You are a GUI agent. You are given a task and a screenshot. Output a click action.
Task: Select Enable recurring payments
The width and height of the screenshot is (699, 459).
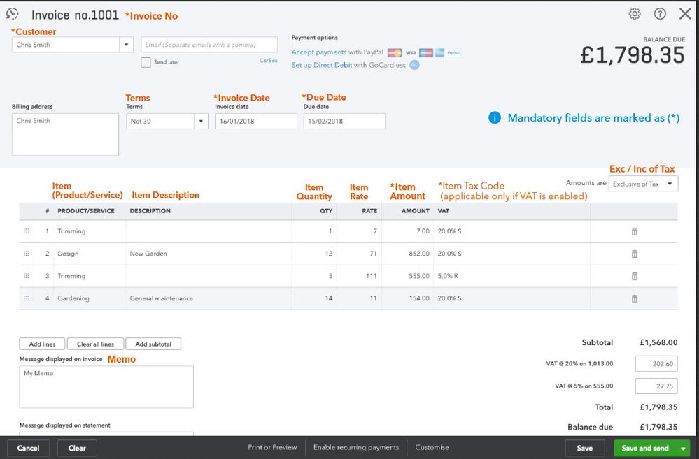356,447
